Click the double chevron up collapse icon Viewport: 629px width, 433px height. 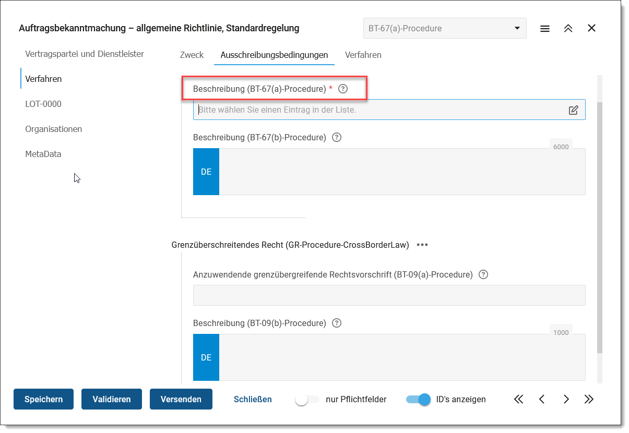click(x=568, y=29)
